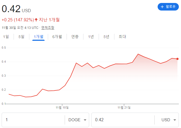Screen dimensions: 181x128
Task: Click the red endpoint dot on chart
Action: click(x=177, y=59)
